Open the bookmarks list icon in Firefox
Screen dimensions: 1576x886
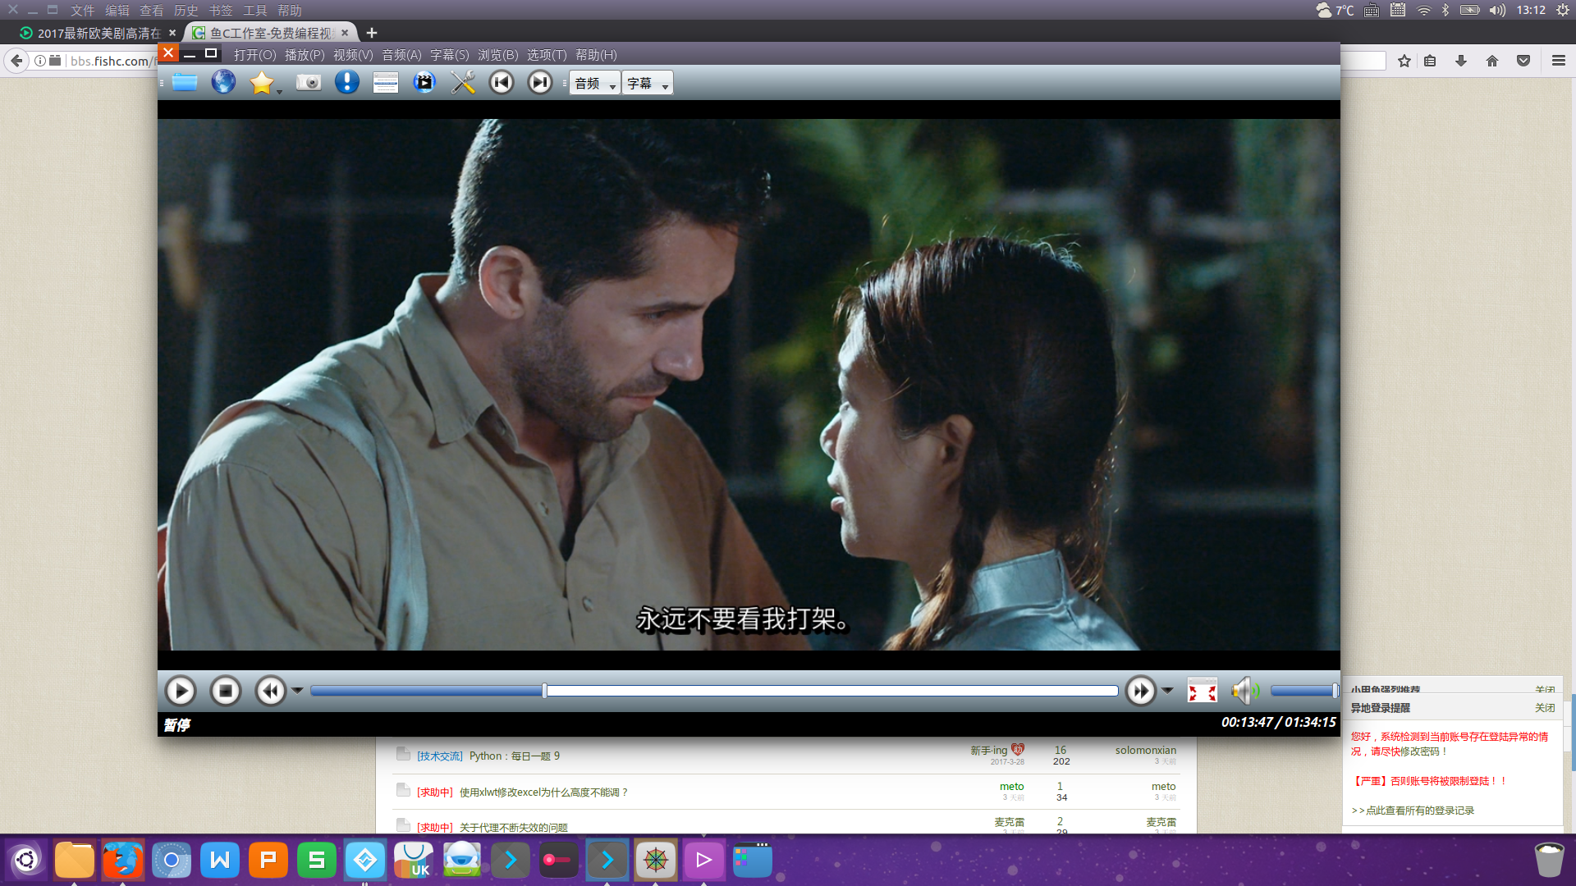pos(1430,61)
